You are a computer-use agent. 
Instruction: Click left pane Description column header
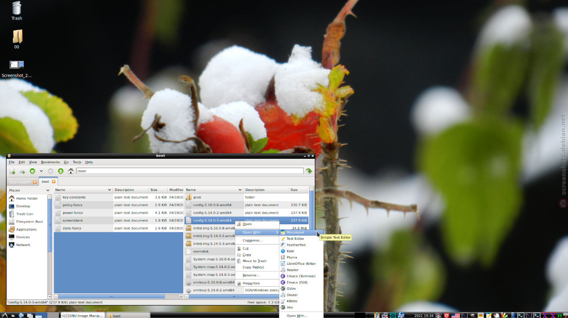click(x=131, y=190)
